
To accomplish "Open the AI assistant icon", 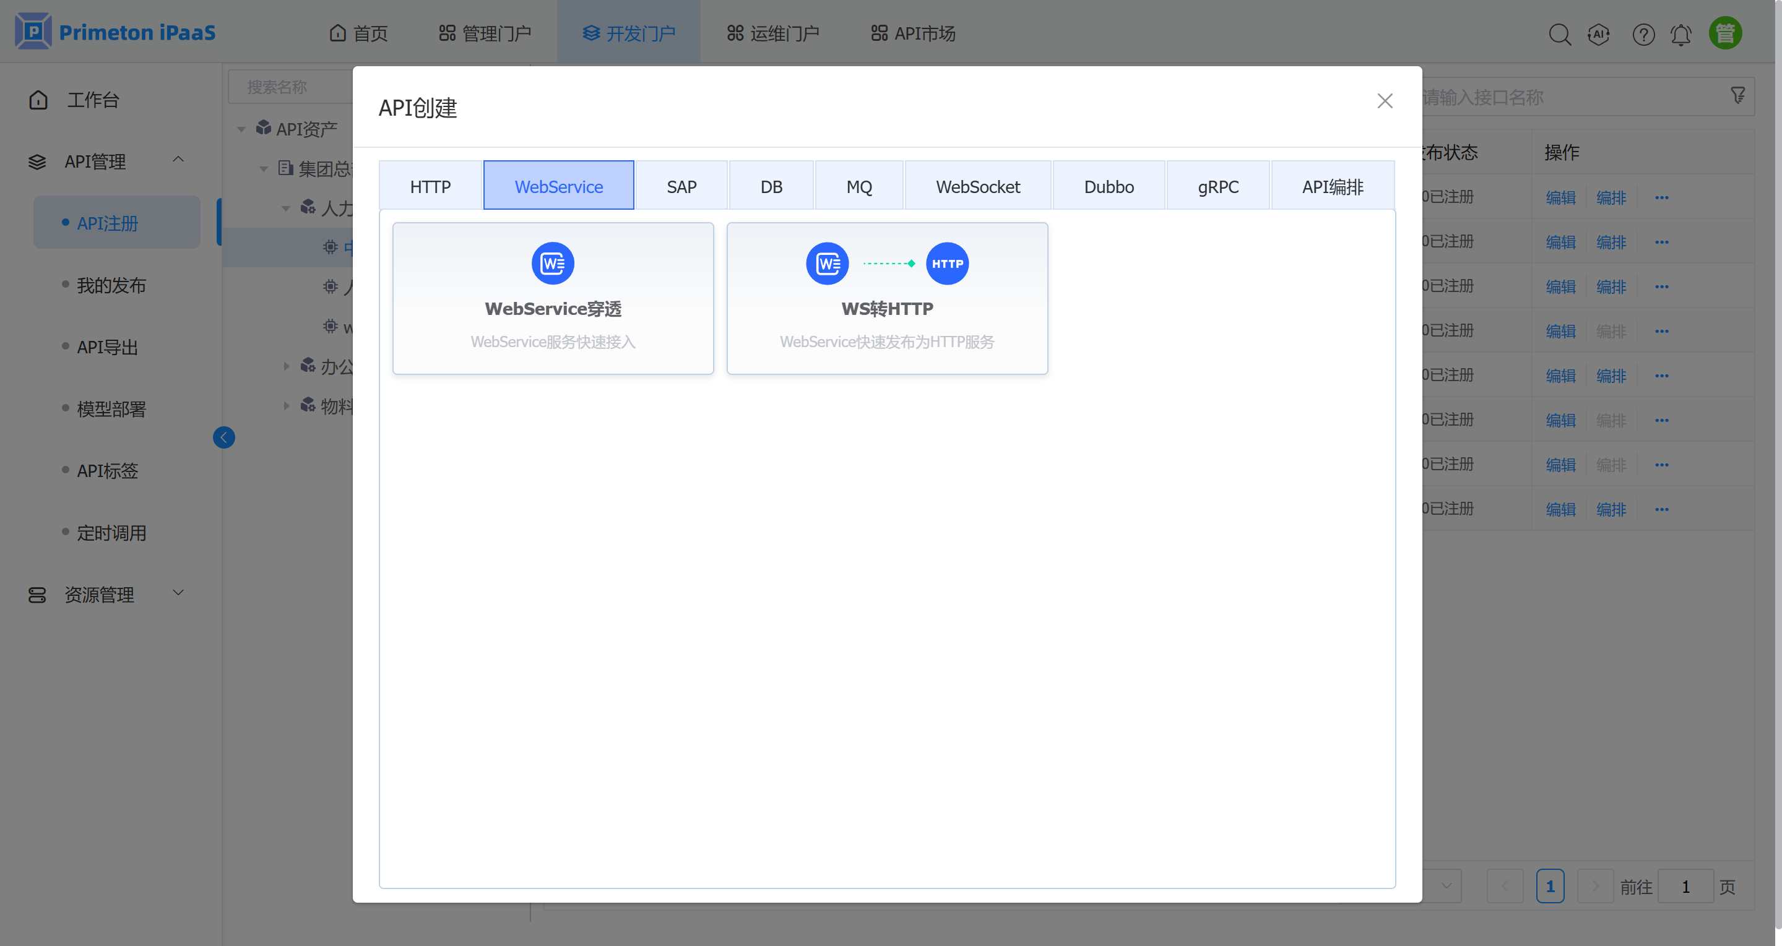I will (1599, 34).
